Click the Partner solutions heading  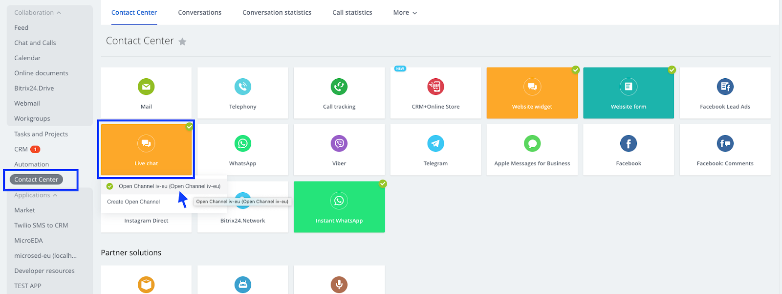point(131,253)
